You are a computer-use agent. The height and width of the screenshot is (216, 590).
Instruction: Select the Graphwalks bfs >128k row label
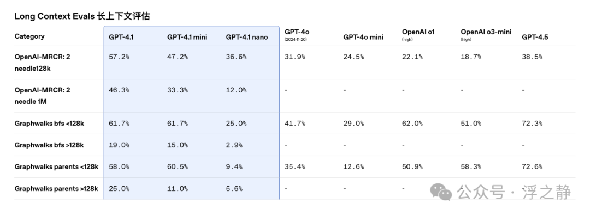click(49, 145)
